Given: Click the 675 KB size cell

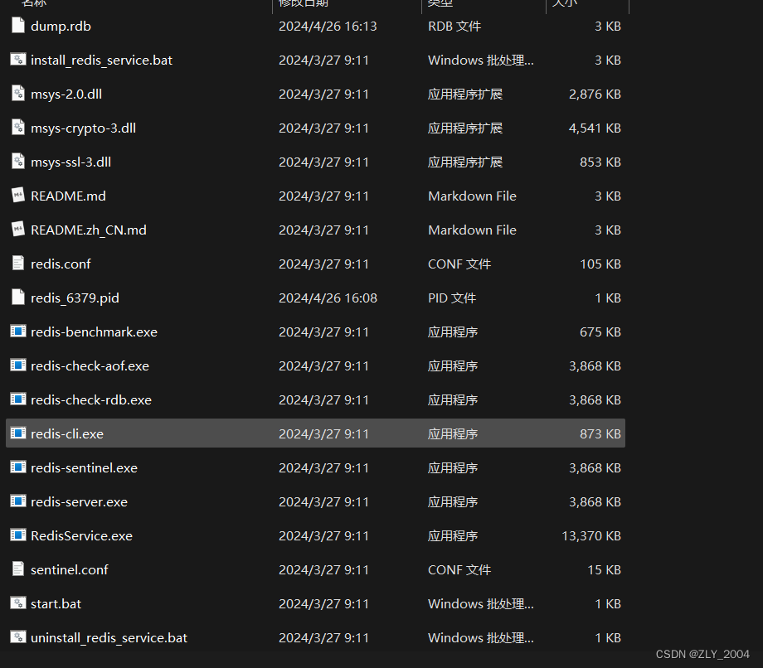Looking at the screenshot, I should pyautogui.click(x=600, y=332).
